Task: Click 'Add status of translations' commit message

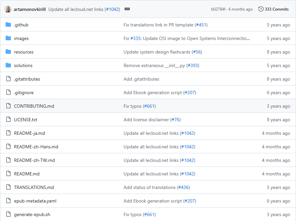Action: click(150, 187)
